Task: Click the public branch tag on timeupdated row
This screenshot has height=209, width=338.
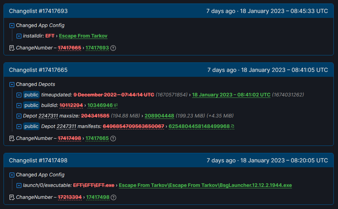Action: 31,95
